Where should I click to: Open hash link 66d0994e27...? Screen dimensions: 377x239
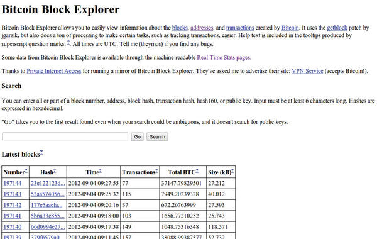(x=48, y=226)
